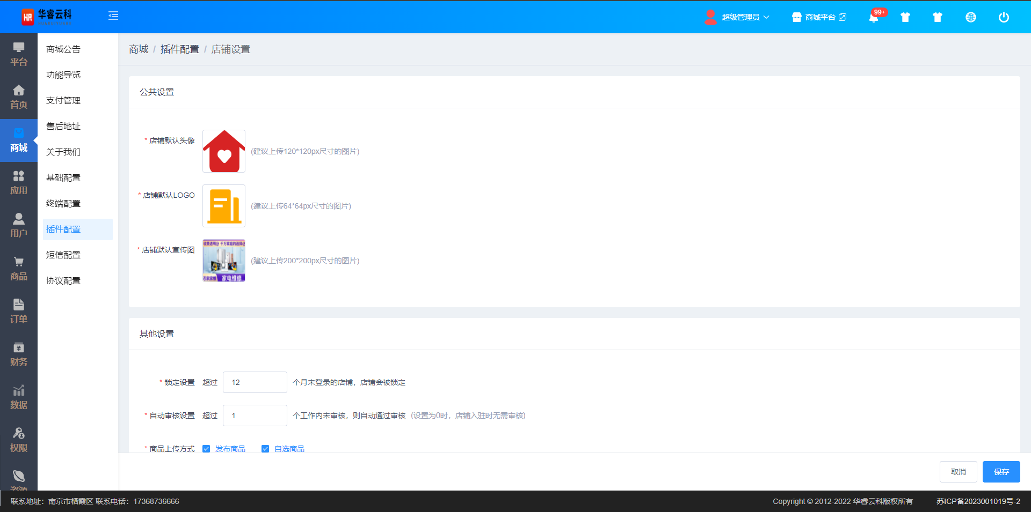This screenshot has height=512, width=1031.
Task: Go to 首页 home in the sidebar
Action: coord(19,97)
